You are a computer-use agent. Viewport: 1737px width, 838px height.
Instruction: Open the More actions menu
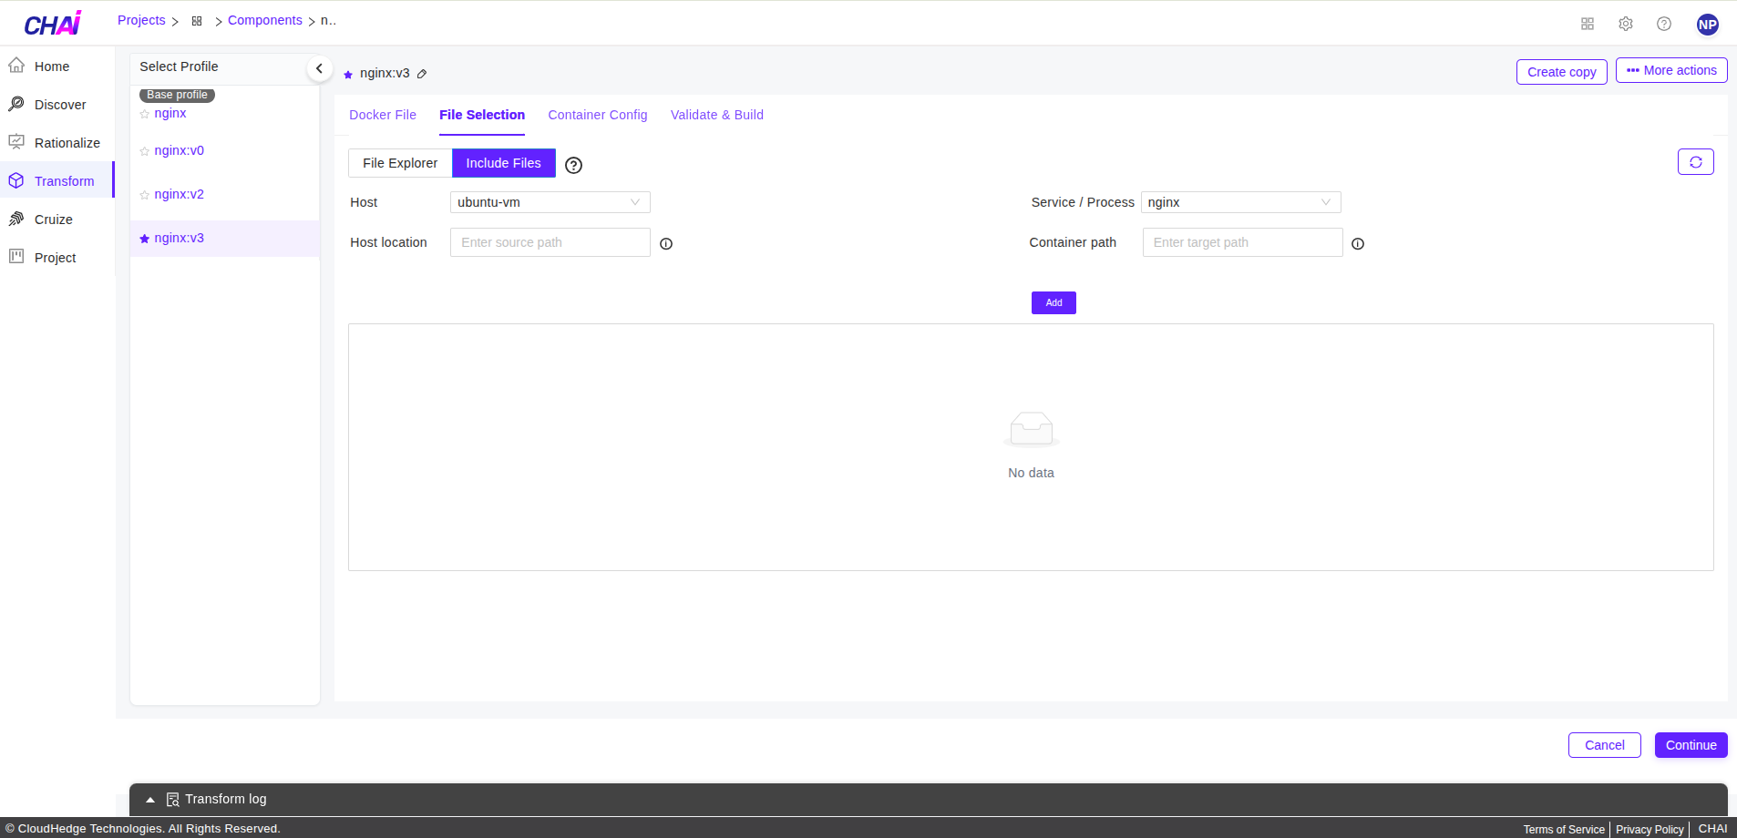(x=1671, y=70)
